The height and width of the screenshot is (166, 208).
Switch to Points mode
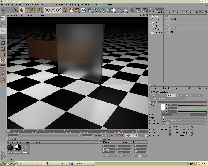pos(3,43)
